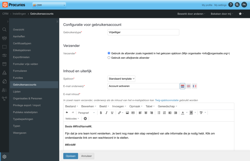Open the PA user avatar
The image size is (250, 161).
[x=244, y=5]
